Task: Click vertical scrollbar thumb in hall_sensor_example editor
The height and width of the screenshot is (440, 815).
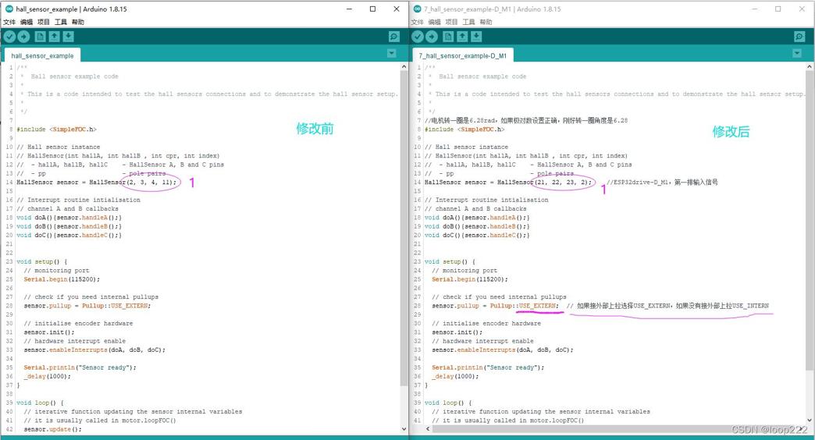Action: [x=404, y=229]
